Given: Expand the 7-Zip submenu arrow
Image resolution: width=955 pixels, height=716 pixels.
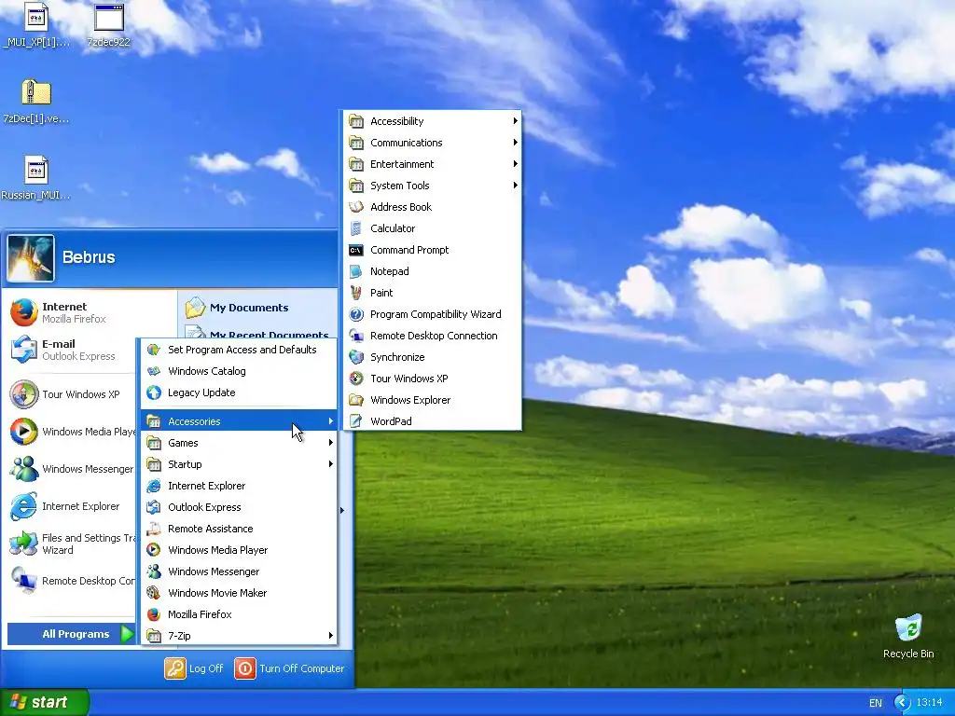Looking at the screenshot, I should [331, 636].
